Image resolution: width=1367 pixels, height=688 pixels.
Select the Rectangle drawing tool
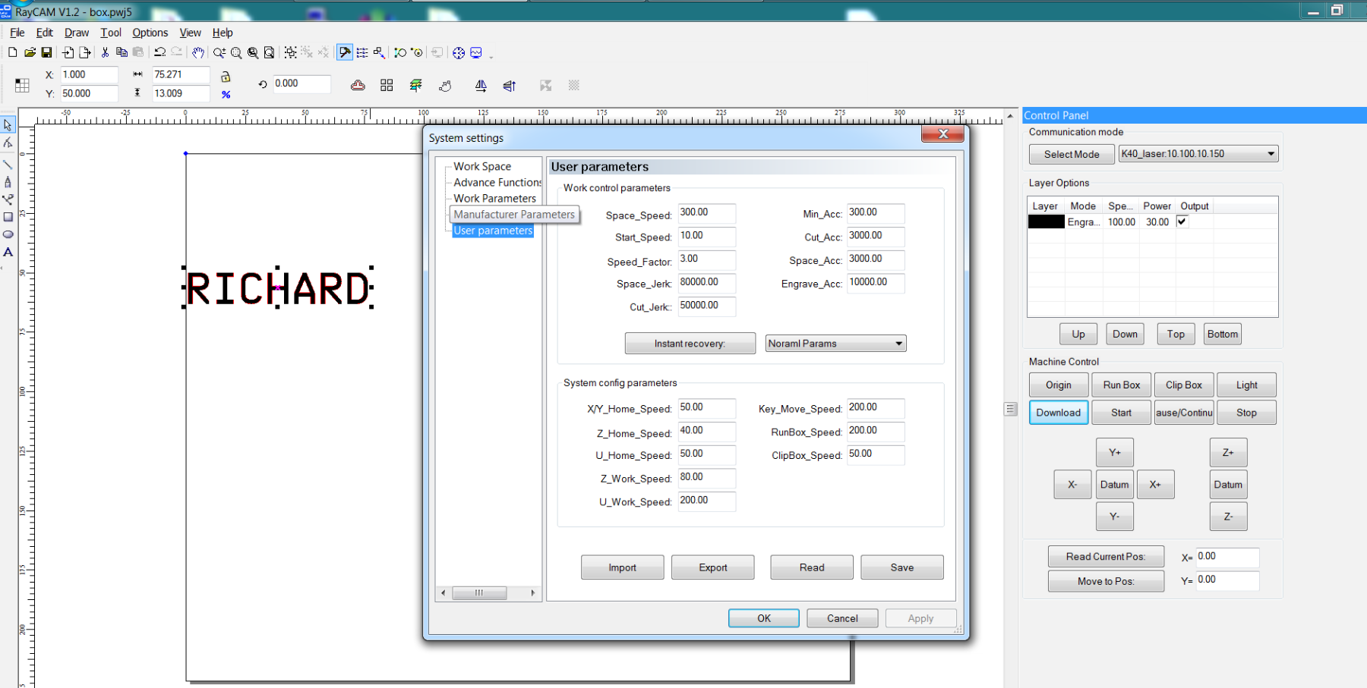click(8, 217)
